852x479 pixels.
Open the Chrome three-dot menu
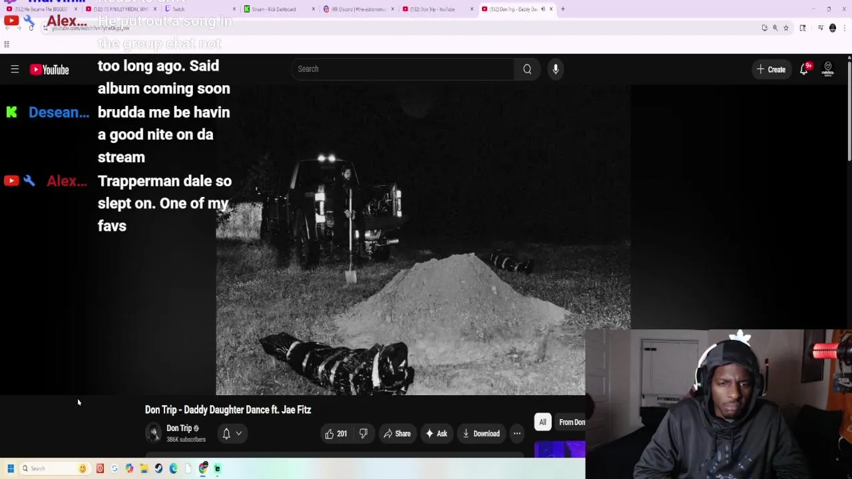pos(845,28)
